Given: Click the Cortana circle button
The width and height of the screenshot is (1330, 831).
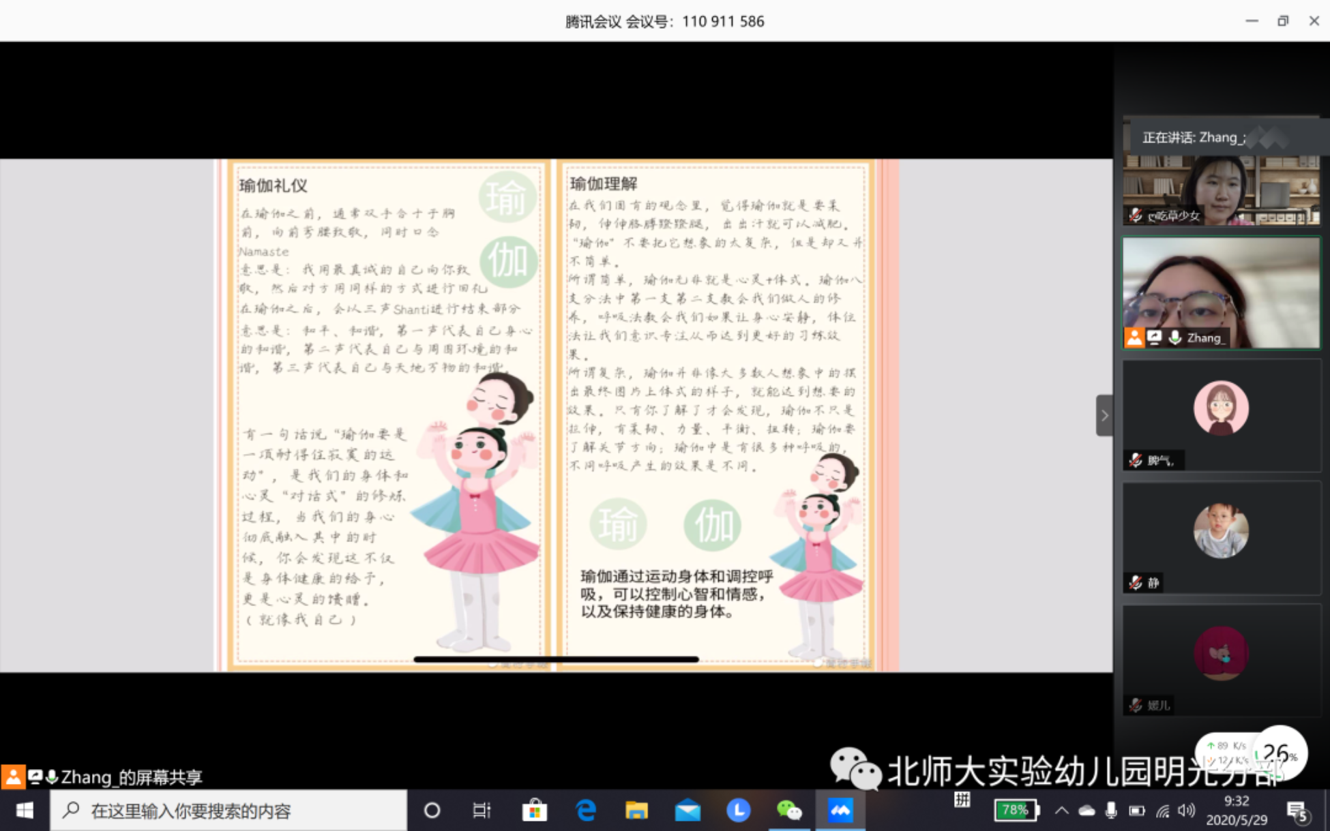Looking at the screenshot, I should [432, 810].
